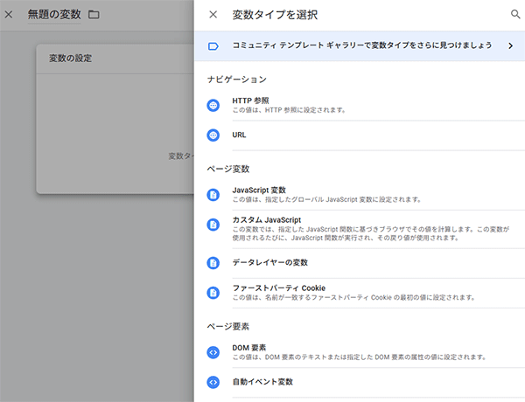Click the ページ変数 section heading
The width and height of the screenshot is (525, 402).
pos(228,169)
